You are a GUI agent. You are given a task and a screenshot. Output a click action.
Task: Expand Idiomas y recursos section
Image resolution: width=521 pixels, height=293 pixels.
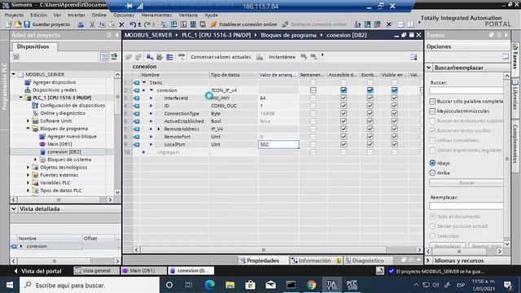[x=428, y=260]
